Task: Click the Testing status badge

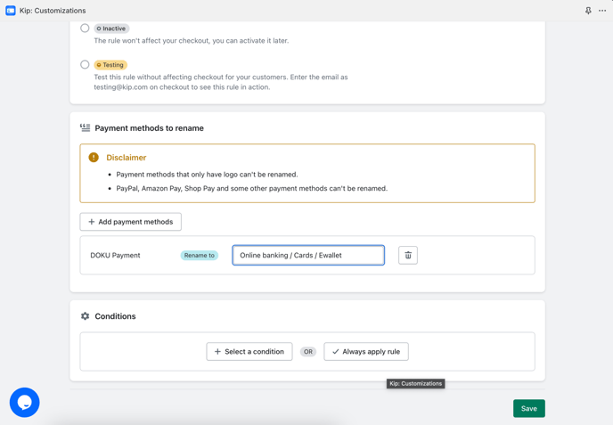Action: (x=110, y=65)
